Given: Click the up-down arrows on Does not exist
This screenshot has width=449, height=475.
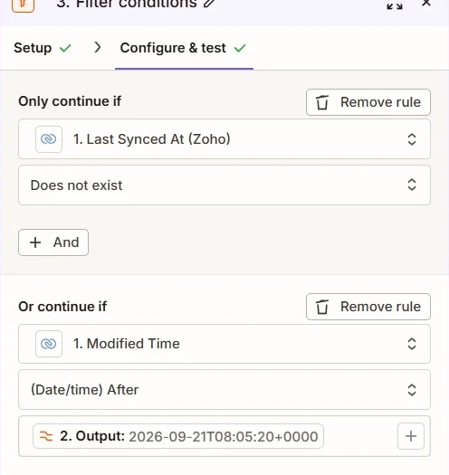Looking at the screenshot, I should point(412,185).
